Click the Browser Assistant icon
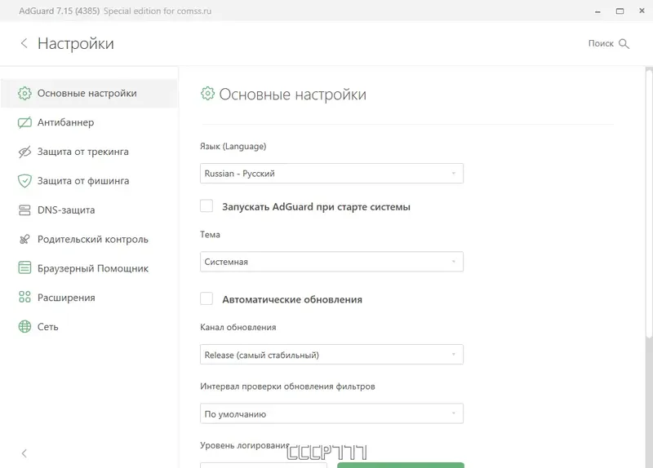This screenshot has height=468, width=653. click(24, 268)
